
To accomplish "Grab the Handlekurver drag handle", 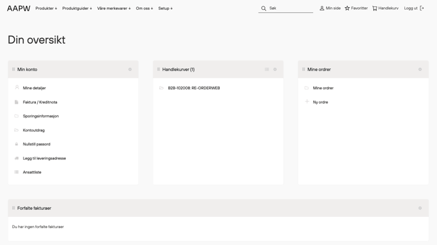I will point(158,69).
